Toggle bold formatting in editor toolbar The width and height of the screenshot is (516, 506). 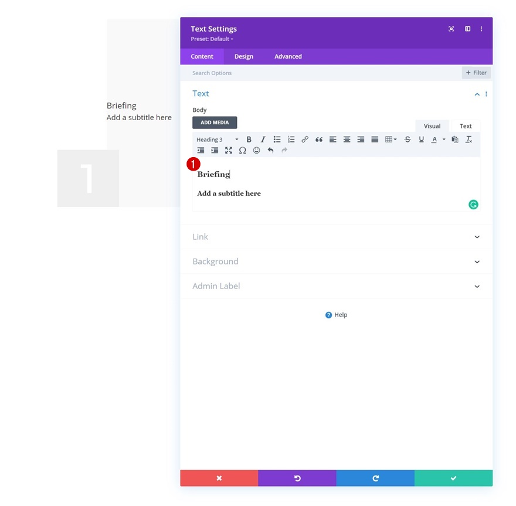(249, 140)
